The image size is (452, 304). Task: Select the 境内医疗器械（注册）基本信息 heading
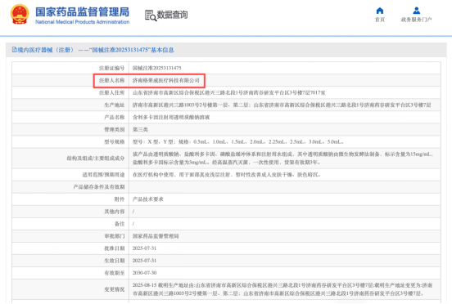click(96, 50)
